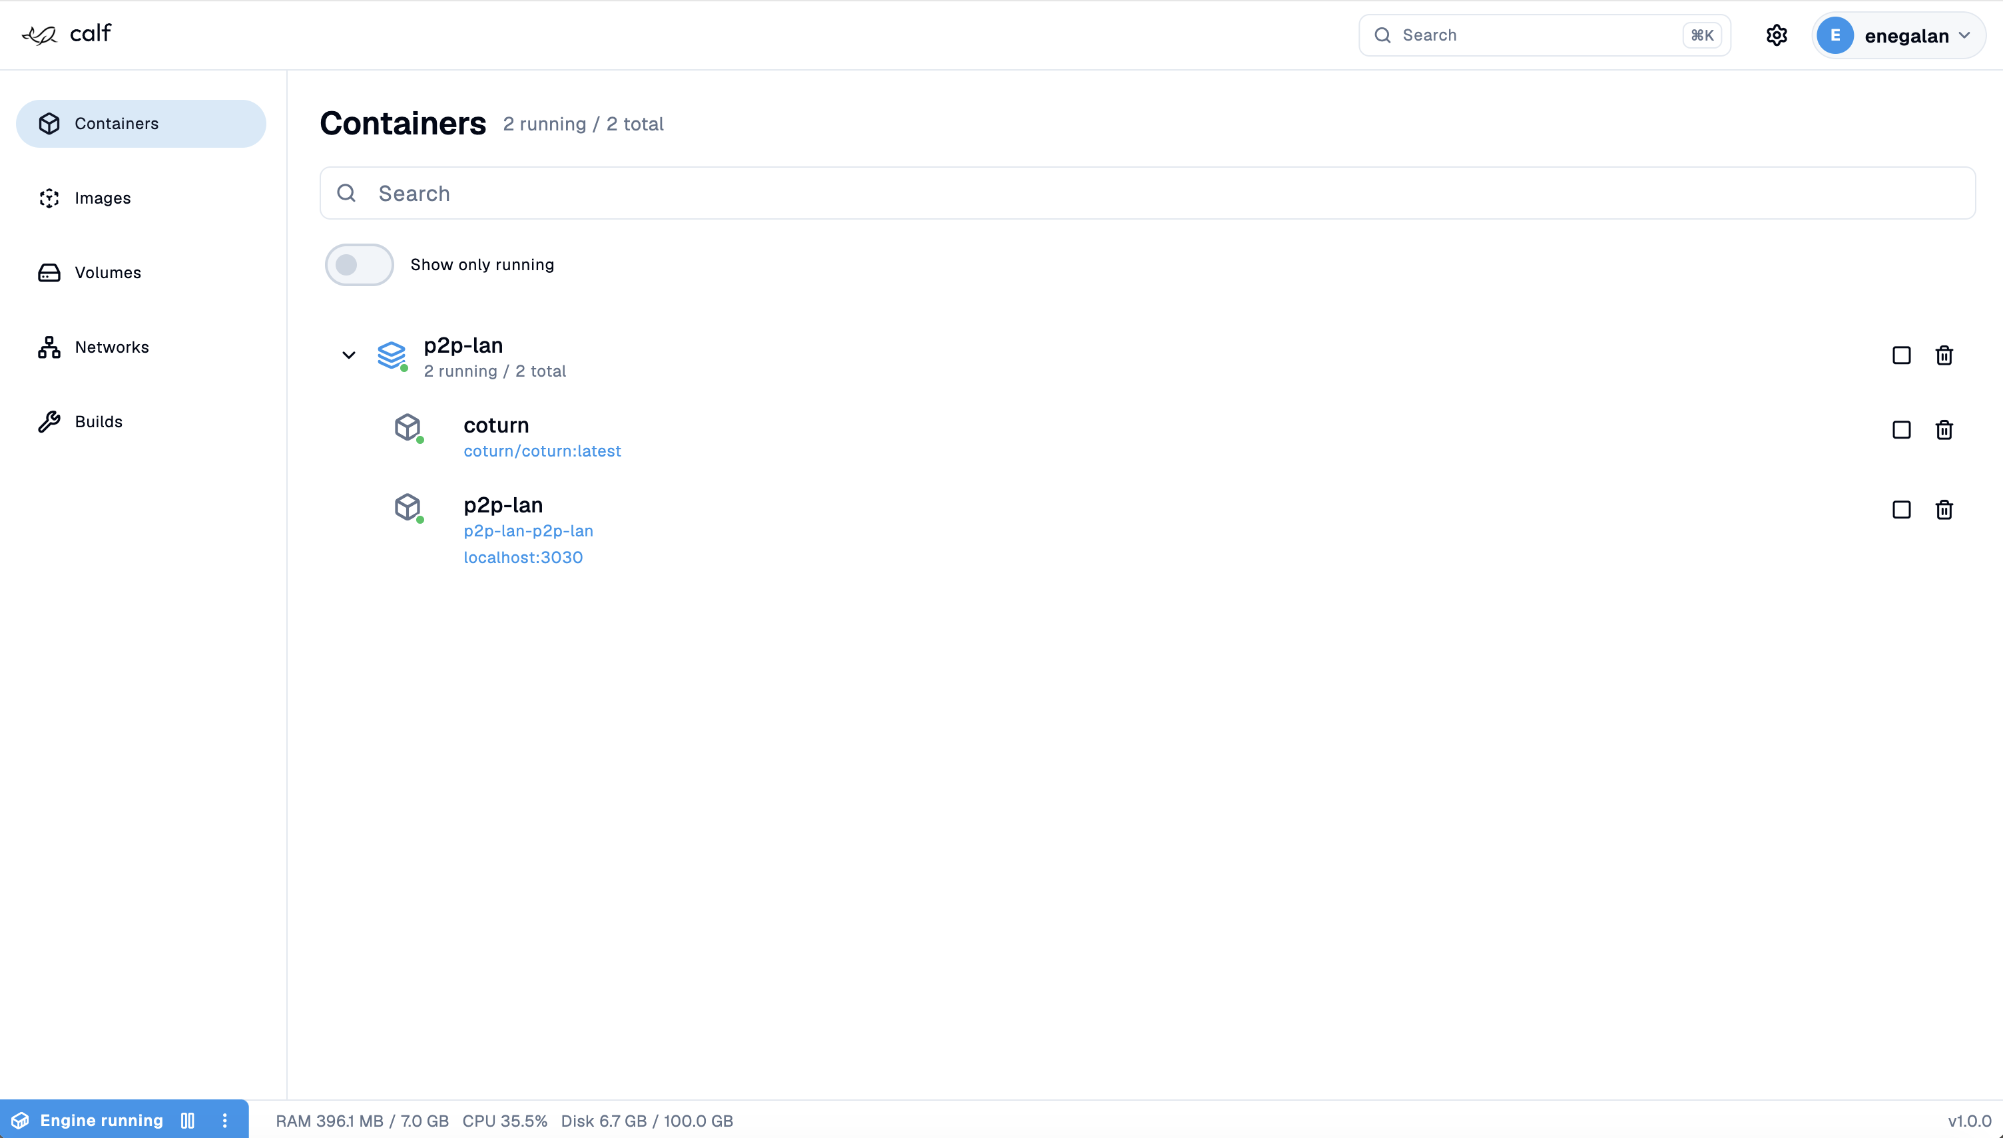Screen dimensions: 2003x1138
Task: Go to Builds section
Action: 141,421
